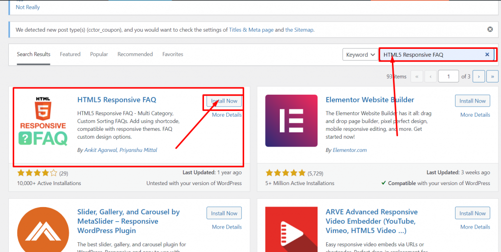501x252 pixels.
Task: Click the MetaSlider plugin logo
Action: coord(43,230)
